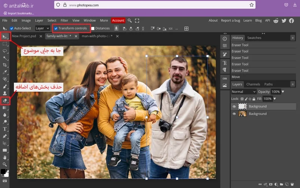The height and width of the screenshot is (188, 300).
Task: Uncheck Transform controls checkbox
Action: tap(56, 29)
